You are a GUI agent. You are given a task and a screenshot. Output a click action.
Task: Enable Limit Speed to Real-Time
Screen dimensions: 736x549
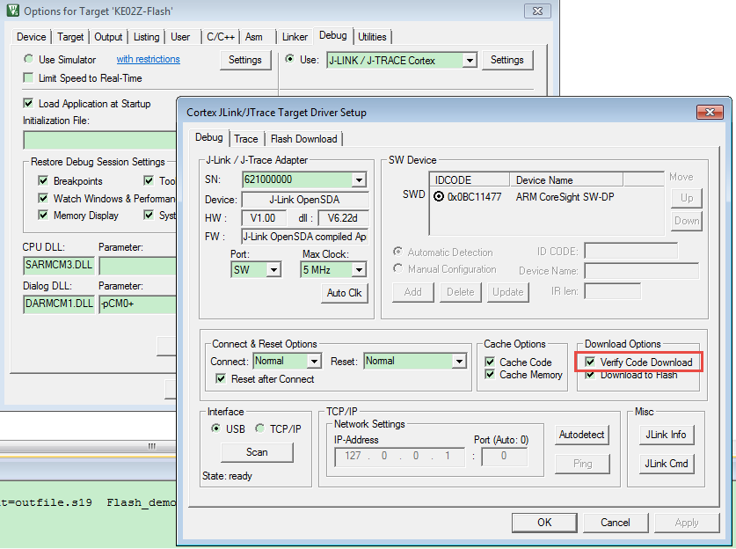point(28,78)
